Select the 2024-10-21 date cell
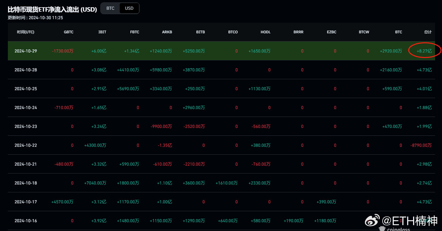This screenshot has height=231, width=442. pos(26,164)
